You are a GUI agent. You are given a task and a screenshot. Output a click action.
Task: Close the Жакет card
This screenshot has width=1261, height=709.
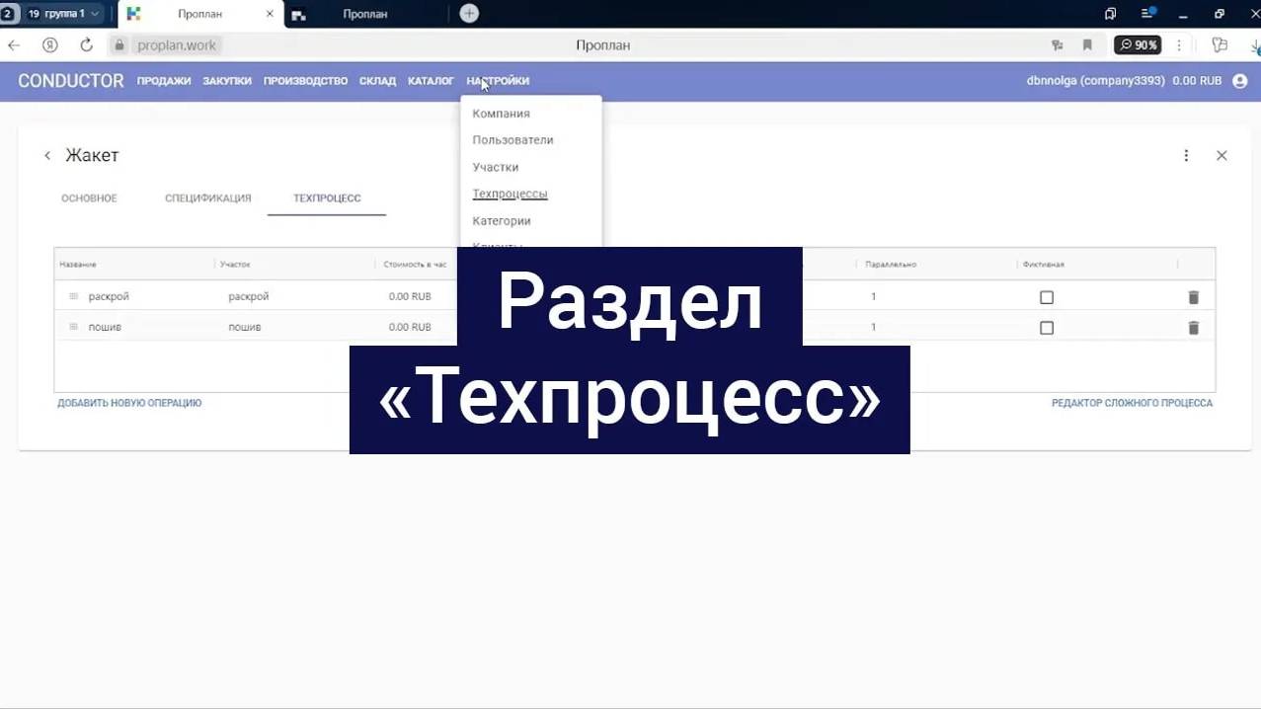click(x=1222, y=156)
